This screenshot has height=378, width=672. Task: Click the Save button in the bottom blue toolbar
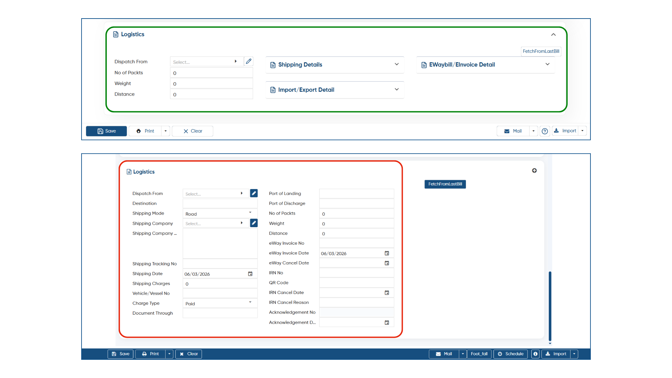coord(120,354)
